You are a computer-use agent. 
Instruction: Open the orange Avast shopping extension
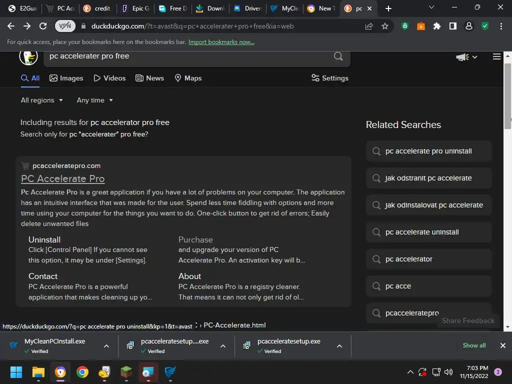421,26
